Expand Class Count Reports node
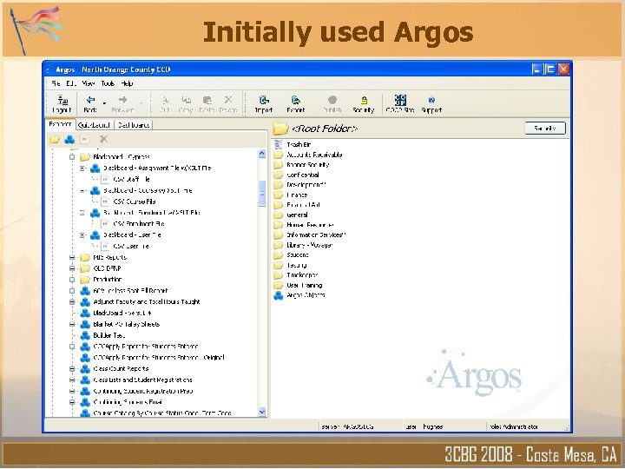The width and height of the screenshot is (625, 469). click(72, 369)
